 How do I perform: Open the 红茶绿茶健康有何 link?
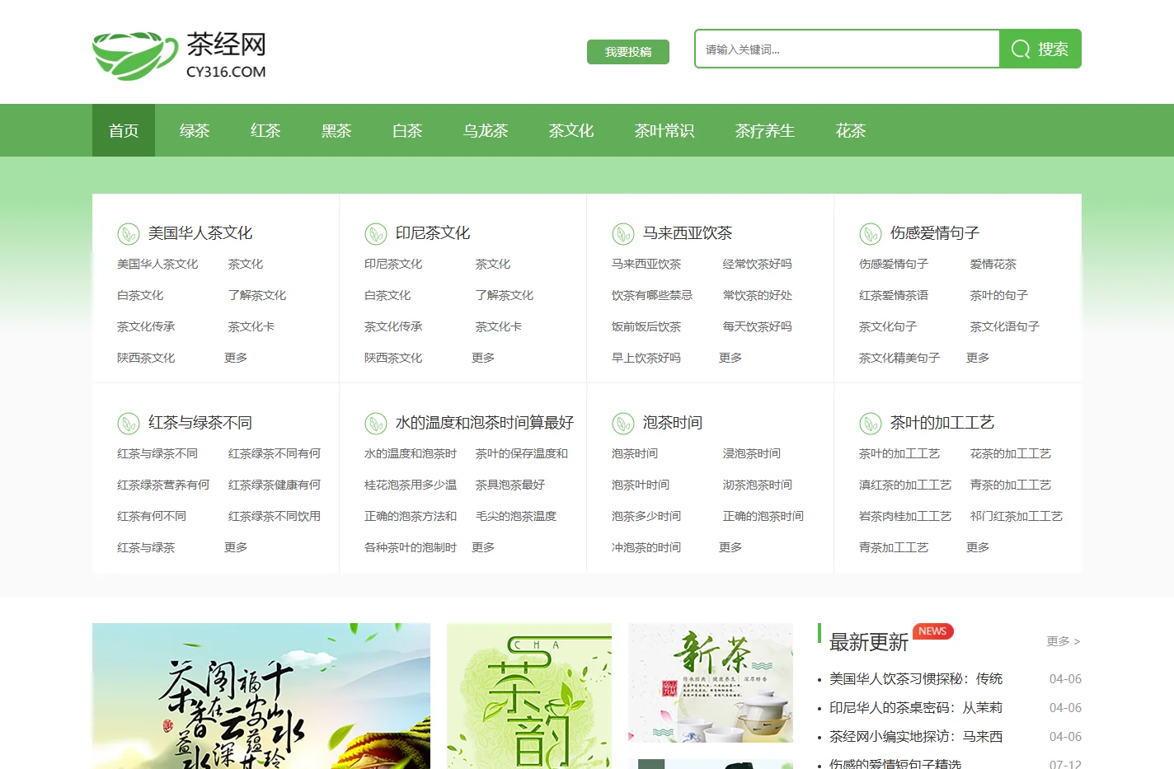(275, 485)
